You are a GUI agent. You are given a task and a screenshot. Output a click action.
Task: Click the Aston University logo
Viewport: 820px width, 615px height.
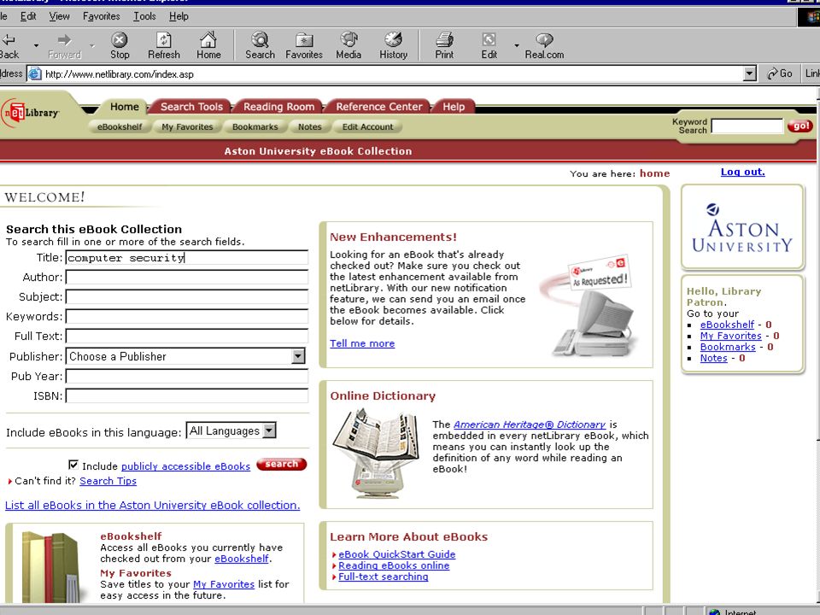point(742,227)
